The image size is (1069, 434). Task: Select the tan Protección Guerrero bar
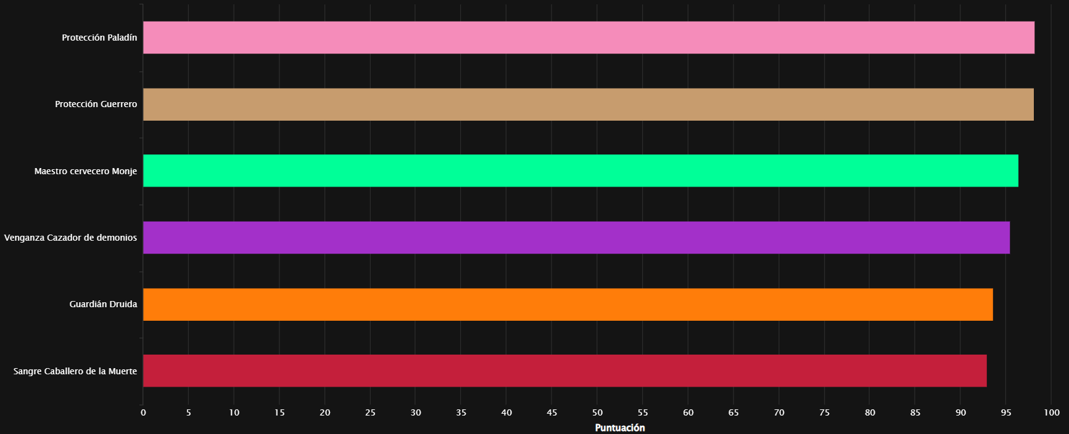tap(588, 104)
